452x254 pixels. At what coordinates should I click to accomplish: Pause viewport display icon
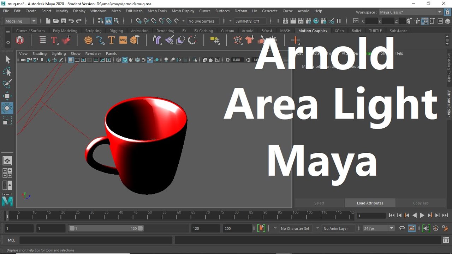click(339, 21)
